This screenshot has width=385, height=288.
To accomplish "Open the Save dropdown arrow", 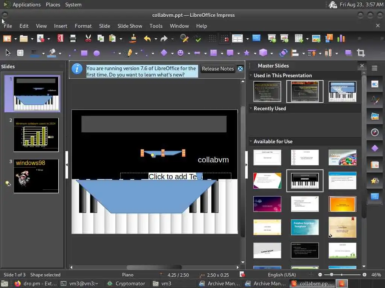I will (x=49, y=39).
